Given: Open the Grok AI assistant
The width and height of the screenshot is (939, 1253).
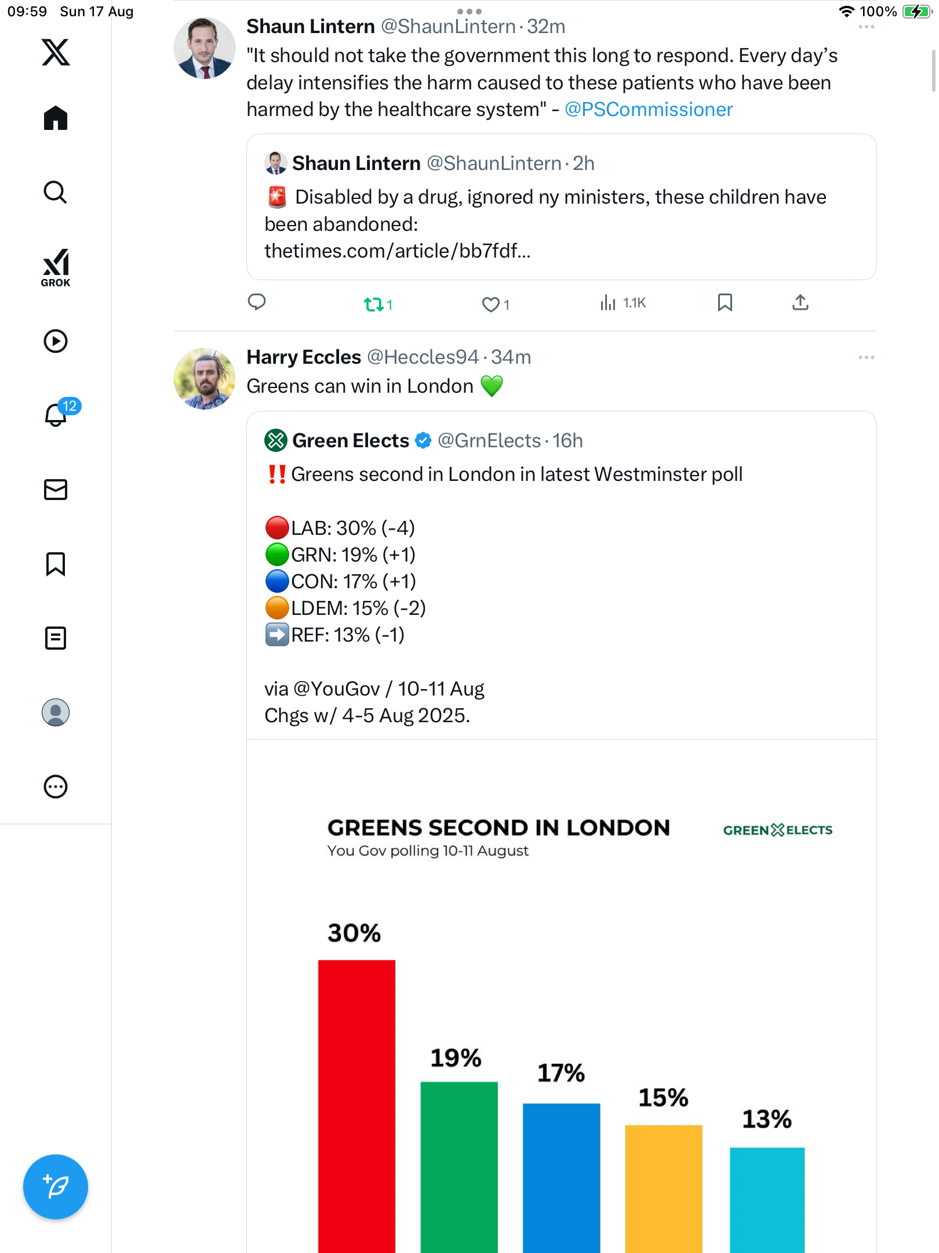Looking at the screenshot, I should pyautogui.click(x=56, y=267).
